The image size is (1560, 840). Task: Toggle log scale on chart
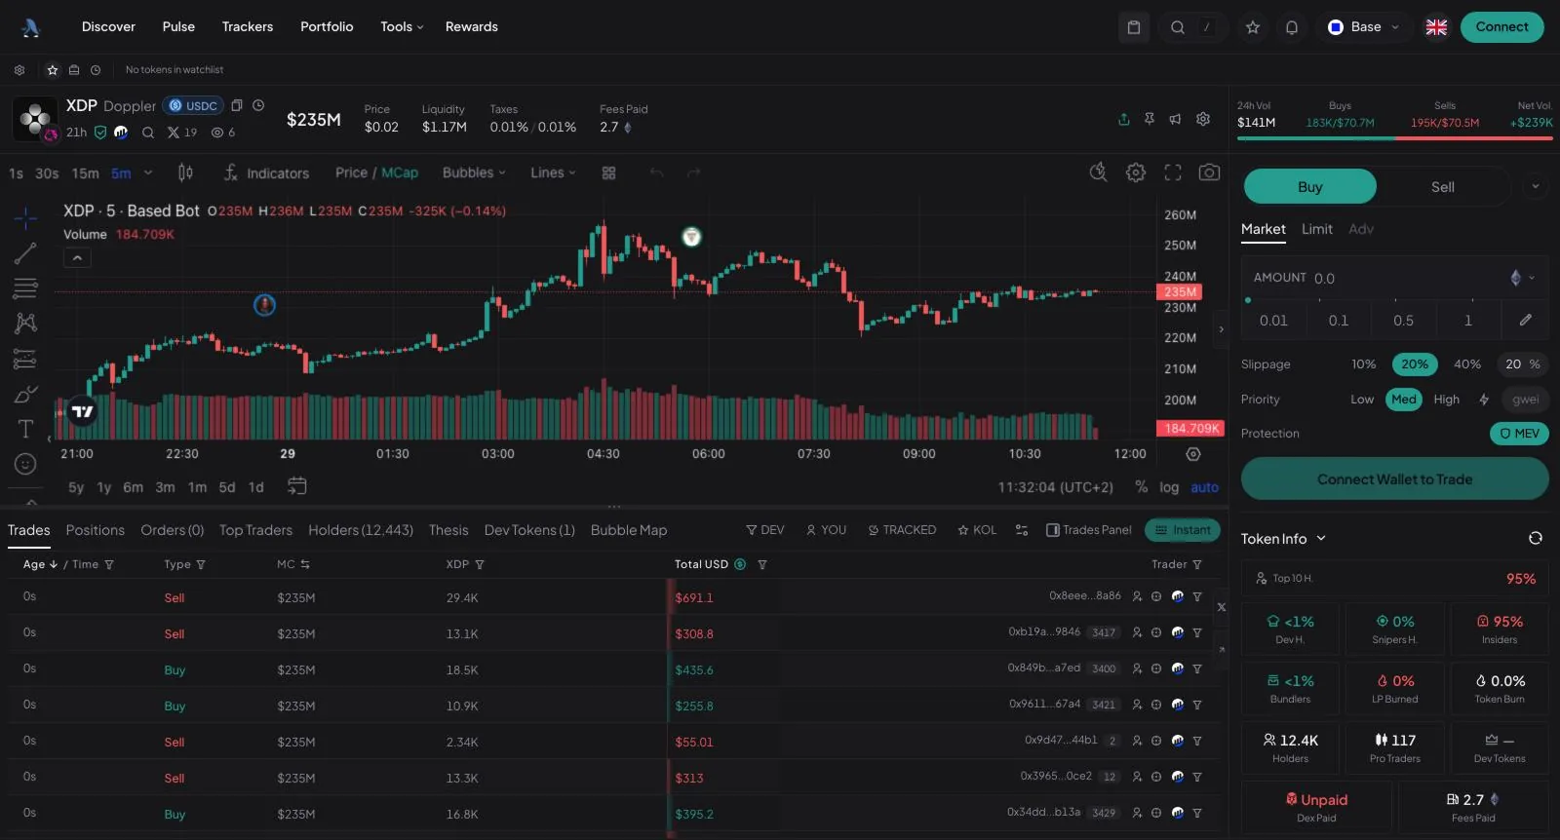(x=1169, y=487)
